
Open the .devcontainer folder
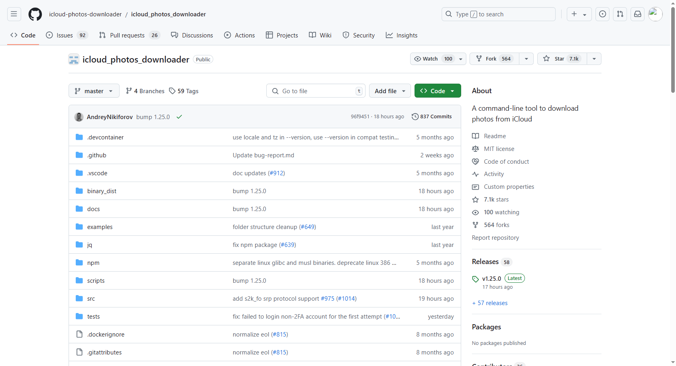(x=106, y=137)
